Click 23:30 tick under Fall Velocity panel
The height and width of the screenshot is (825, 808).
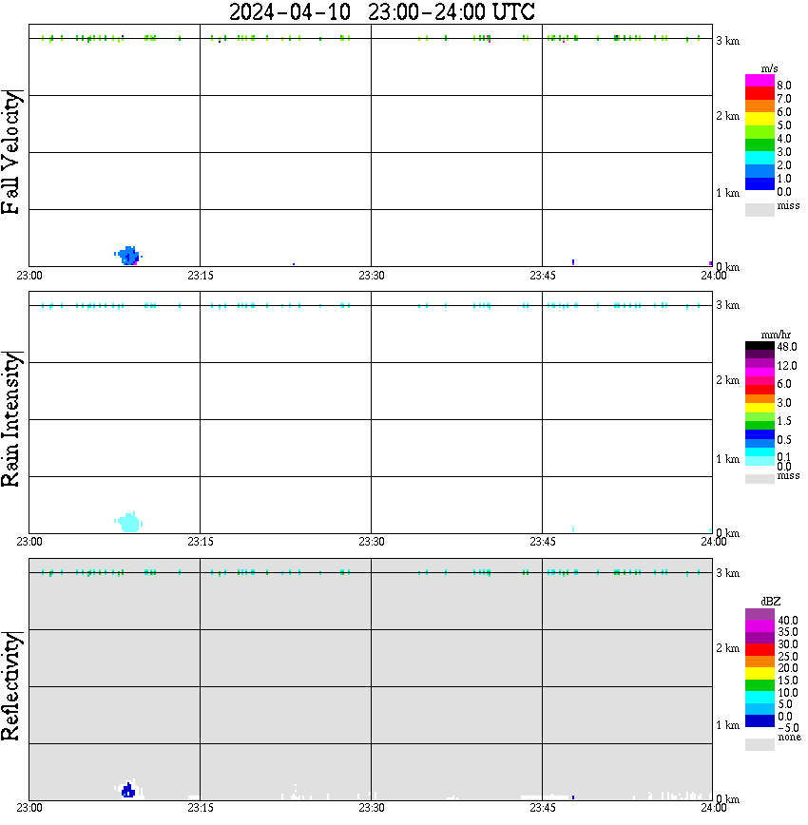372,276
